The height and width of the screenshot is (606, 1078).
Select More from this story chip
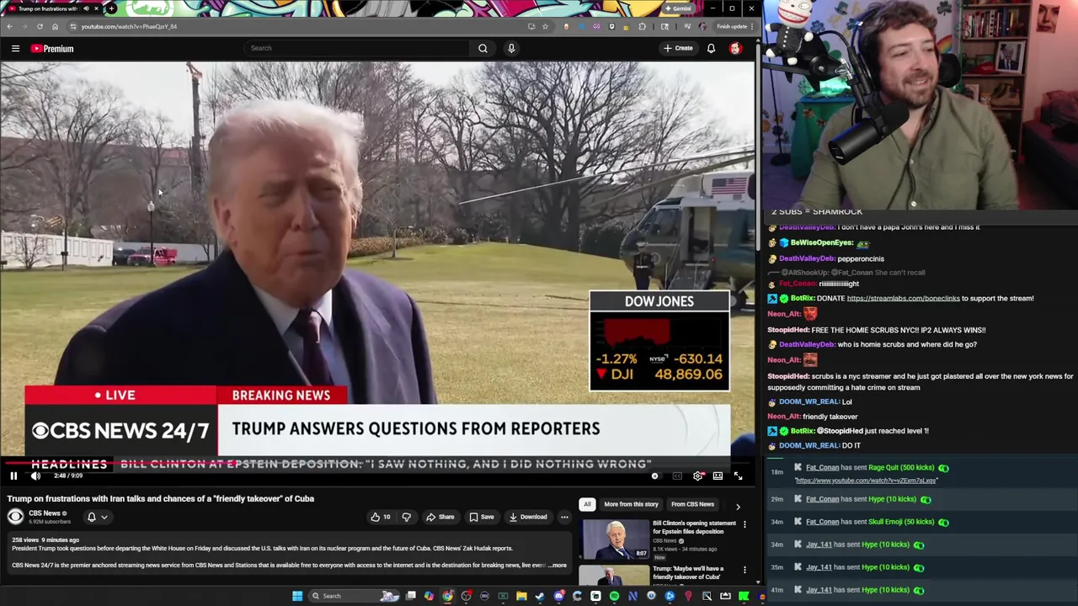point(631,504)
